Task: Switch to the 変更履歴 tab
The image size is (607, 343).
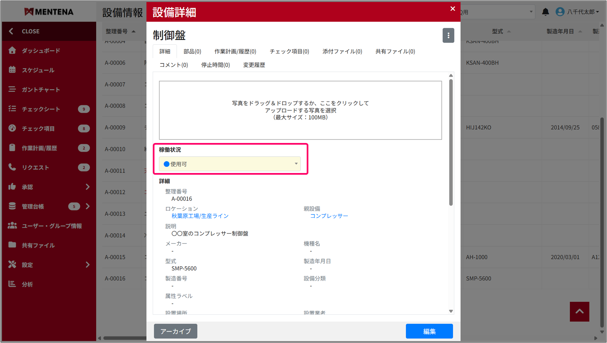Action: 254,65
